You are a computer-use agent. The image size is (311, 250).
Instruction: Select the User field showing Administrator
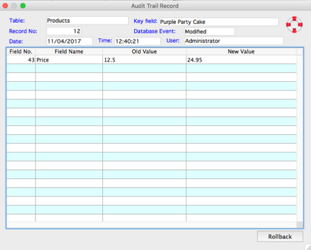click(x=233, y=41)
